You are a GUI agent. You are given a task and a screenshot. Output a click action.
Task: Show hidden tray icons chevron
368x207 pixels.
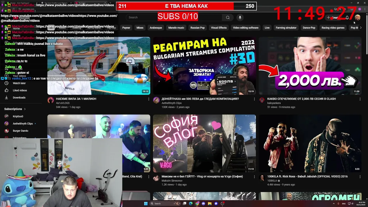tap(334, 204)
